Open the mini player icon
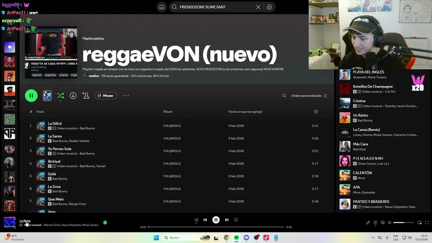432x243 pixels. point(420,223)
